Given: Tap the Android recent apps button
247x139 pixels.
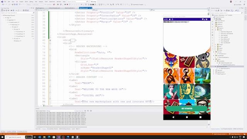Looking at the screenshot, I should [x=200, y=117].
